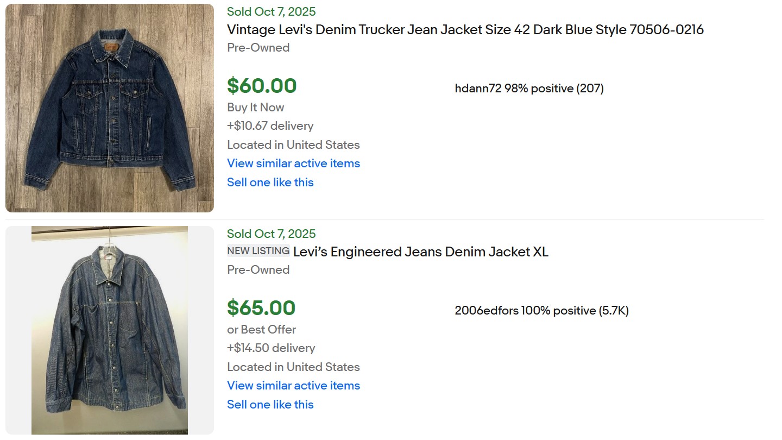Click Pre-Owned condition under the Engineered Jeans title

tap(258, 269)
